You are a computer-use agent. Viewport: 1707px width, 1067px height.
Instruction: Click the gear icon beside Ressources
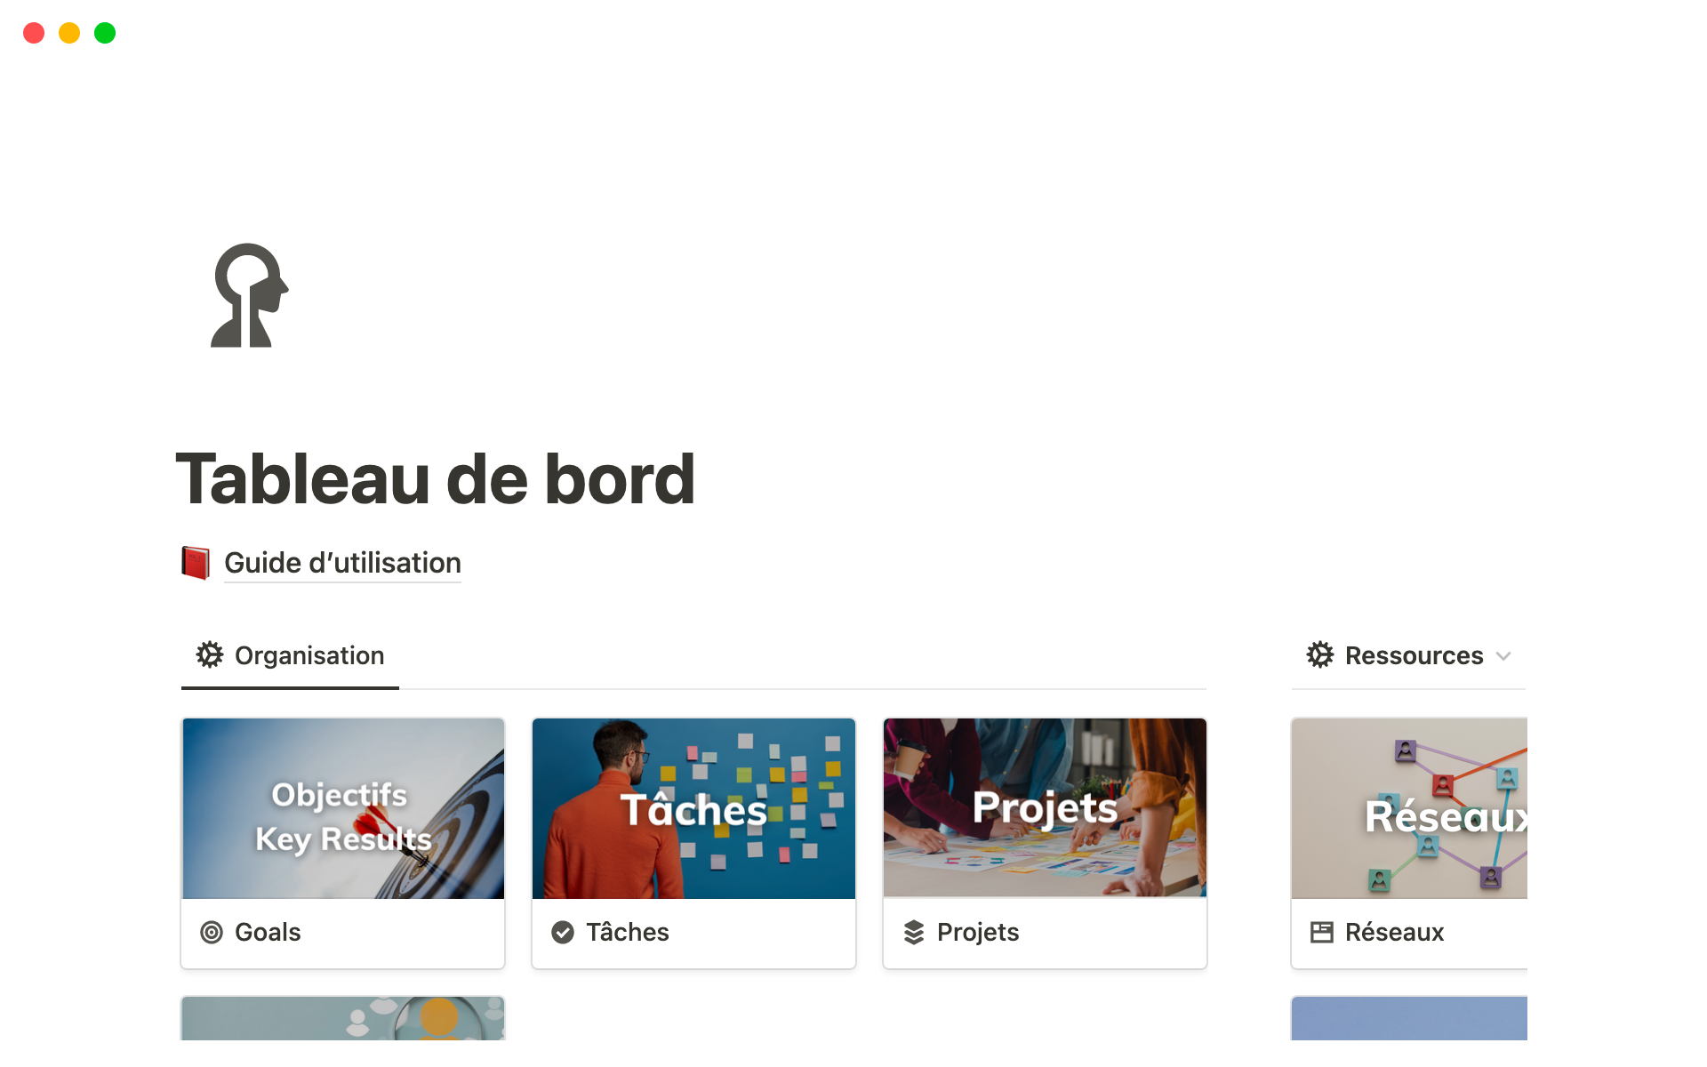[x=1321, y=655]
